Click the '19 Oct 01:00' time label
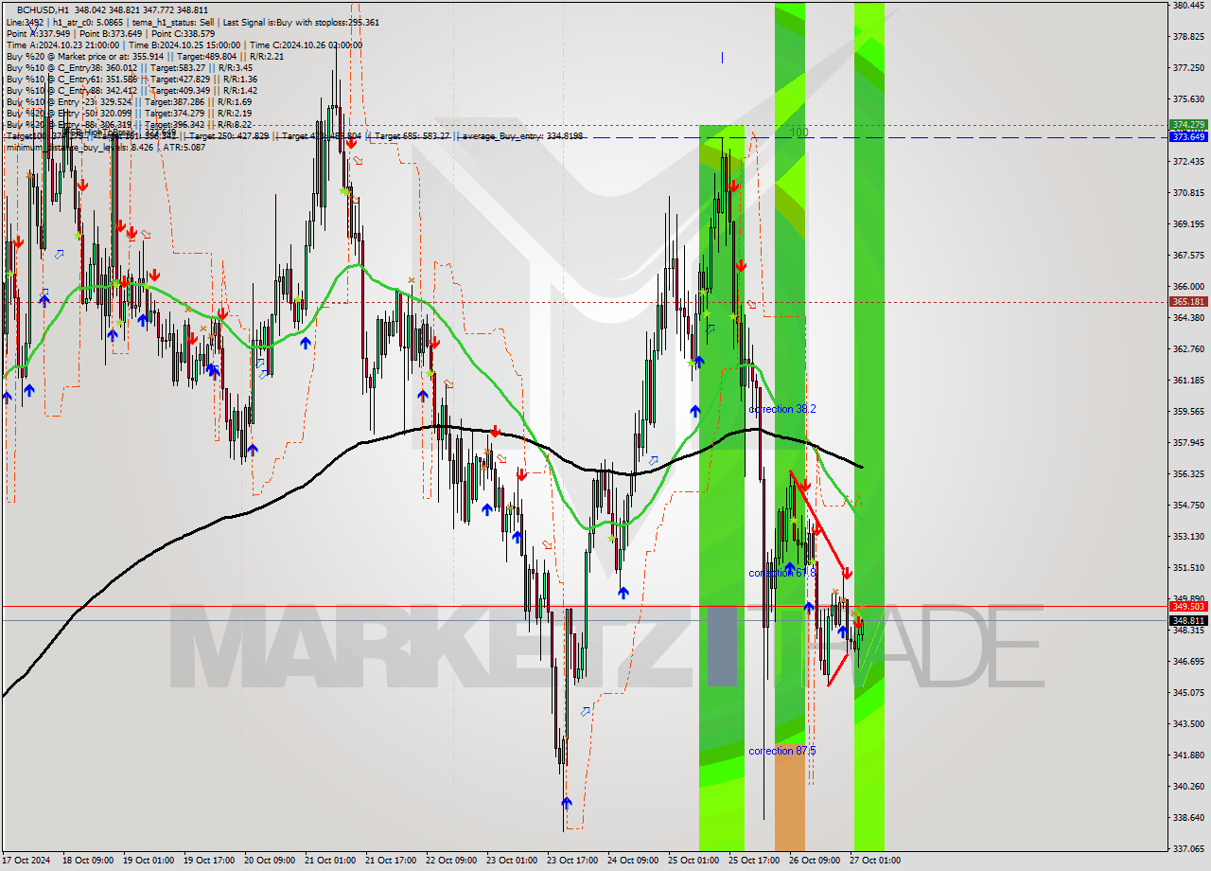 click(x=148, y=861)
